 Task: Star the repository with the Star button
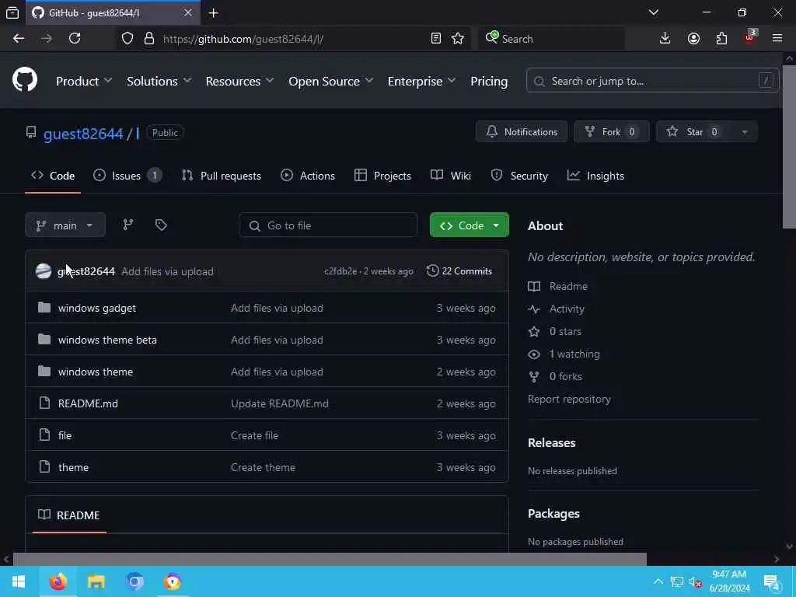694,132
